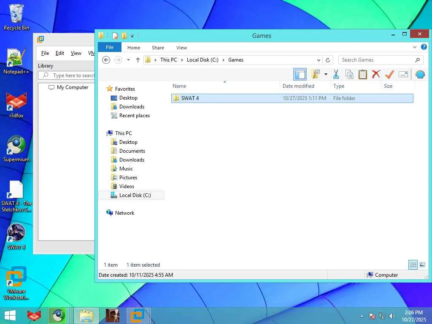Open Edit menu in VMware window

point(60,53)
